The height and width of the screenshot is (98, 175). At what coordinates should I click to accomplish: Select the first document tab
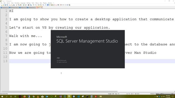4,8
